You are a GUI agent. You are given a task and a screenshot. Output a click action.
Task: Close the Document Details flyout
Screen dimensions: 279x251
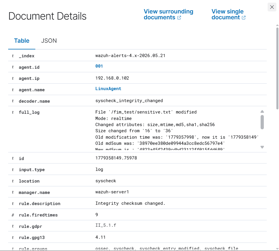point(272,7)
